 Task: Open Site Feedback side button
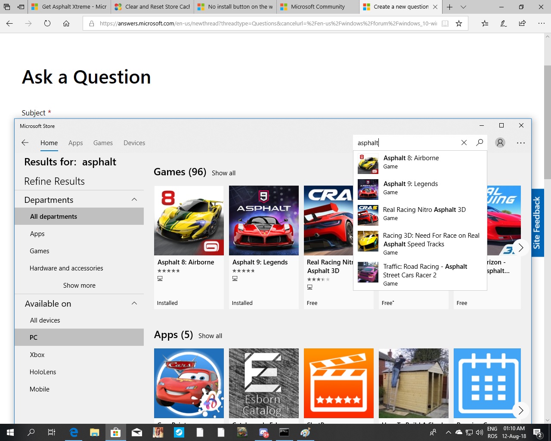[537, 223]
